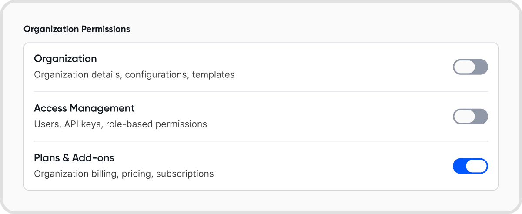The height and width of the screenshot is (214, 522).
Task: Select the Organization row title
Action: tap(65, 58)
